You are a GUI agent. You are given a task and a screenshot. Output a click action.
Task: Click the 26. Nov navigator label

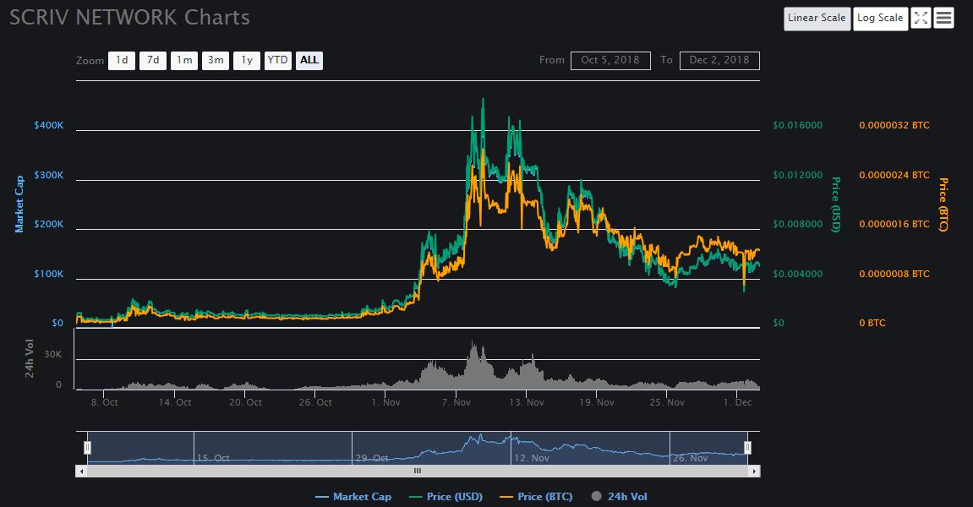(690, 458)
